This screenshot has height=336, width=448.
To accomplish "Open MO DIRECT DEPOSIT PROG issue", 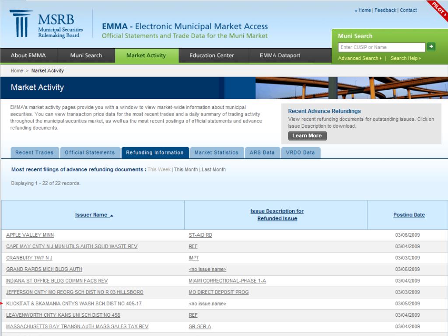I will pos(219,292).
